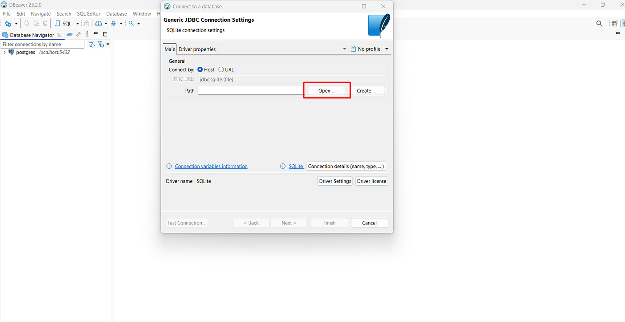Expand the dashboard gauge dropdown arrow
This screenshot has height=322, width=625.
[x=106, y=24]
